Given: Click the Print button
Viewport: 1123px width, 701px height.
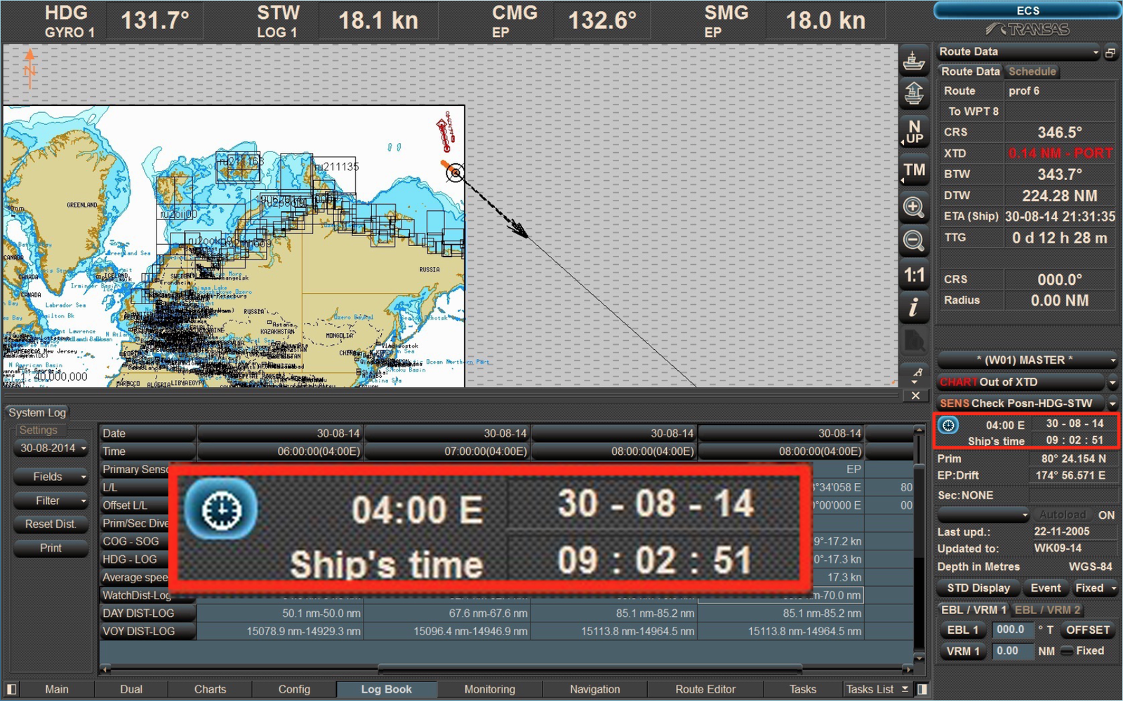Looking at the screenshot, I should click(x=51, y=548).
